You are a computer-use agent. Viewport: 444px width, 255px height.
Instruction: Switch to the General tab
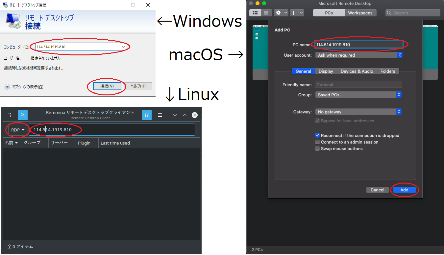(x=303, y=71)
